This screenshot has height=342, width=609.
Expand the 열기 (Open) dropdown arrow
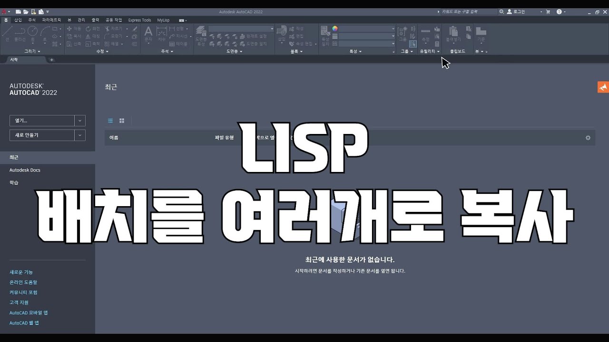[x=80, y=121]
